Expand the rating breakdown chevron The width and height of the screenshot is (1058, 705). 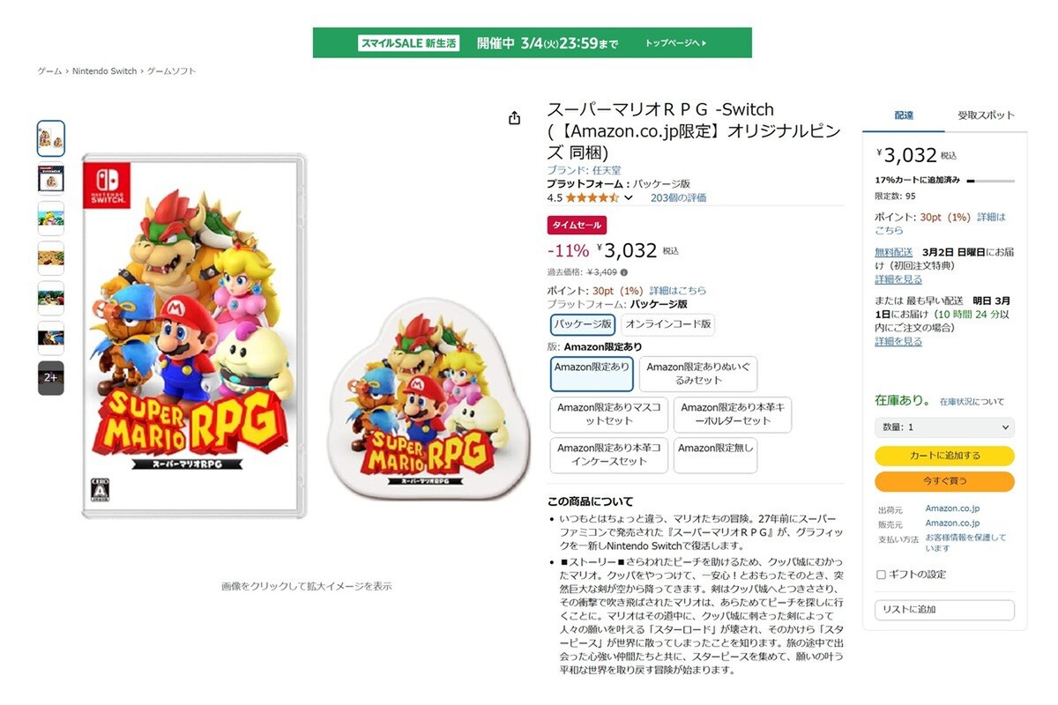(x=628, y=198)
